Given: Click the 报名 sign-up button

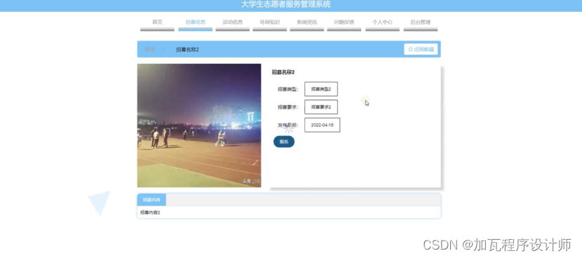Looking at the screenshot, I should 284,142.
